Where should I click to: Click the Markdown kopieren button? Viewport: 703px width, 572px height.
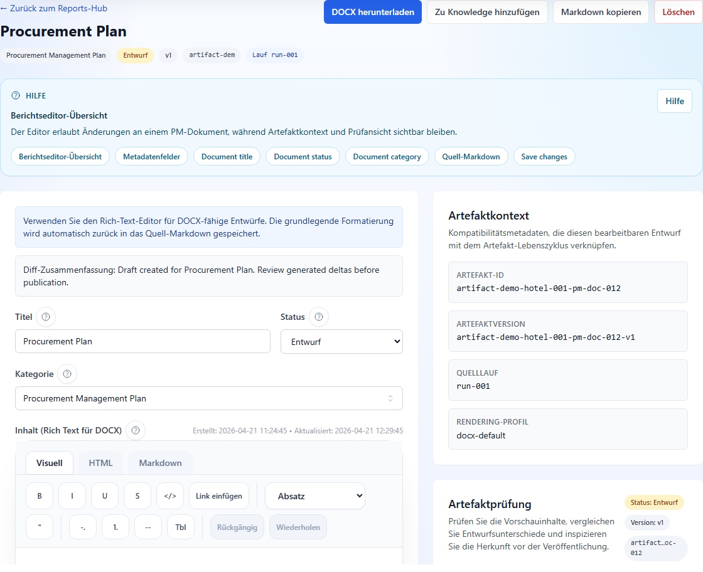coord(600,12)
